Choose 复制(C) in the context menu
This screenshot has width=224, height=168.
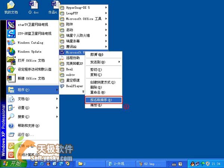(103, 75)
